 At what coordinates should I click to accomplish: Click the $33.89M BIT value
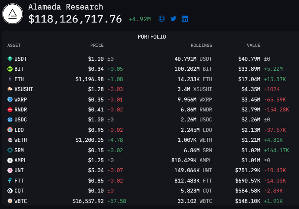click(x=249, y=69)
